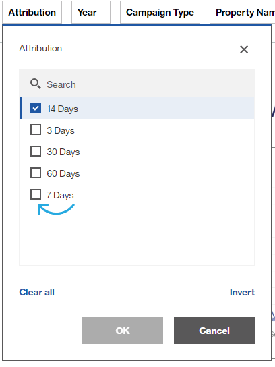Confirm selection with OK button

(x=123, y=331)
